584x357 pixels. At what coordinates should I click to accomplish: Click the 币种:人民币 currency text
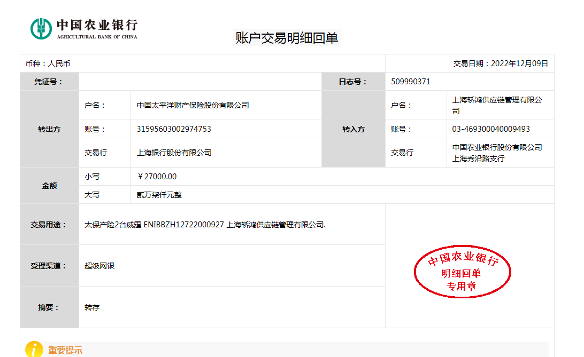pyautogui.click(x=48, y=64)
